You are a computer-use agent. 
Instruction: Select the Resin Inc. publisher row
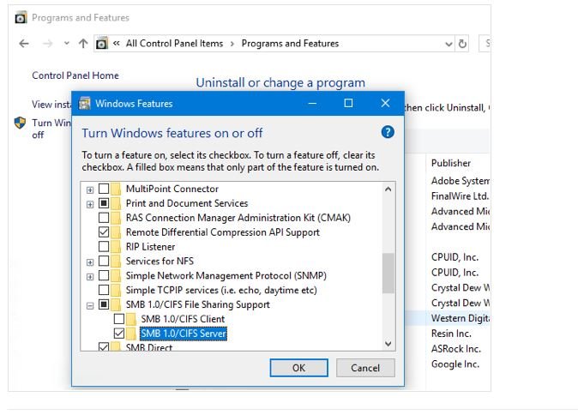coord(451,334)
